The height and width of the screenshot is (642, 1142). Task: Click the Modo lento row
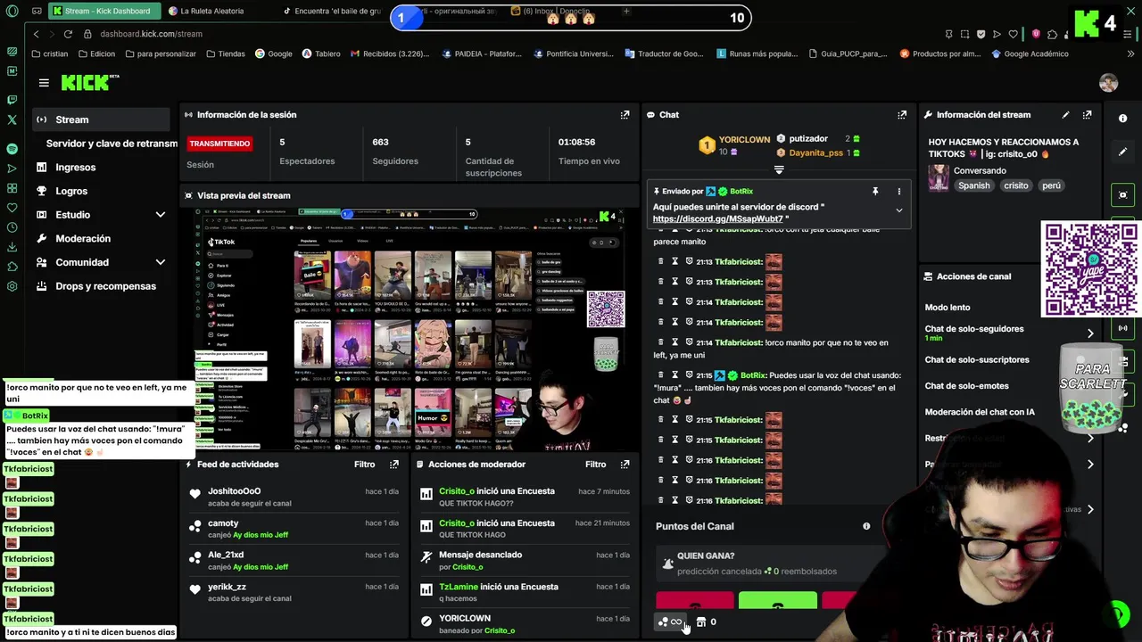coord(948,308)
